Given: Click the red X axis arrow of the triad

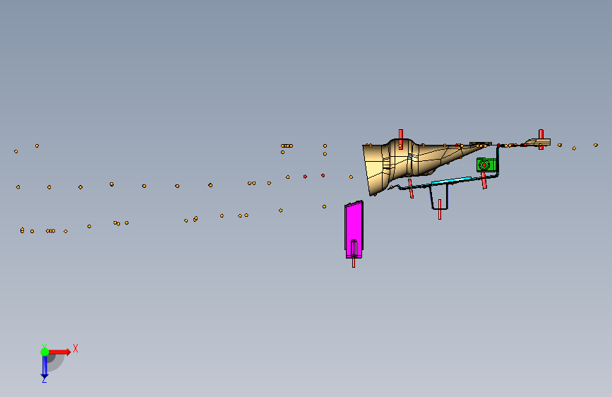Looking at the screenshot, I should (x=59, y=352).
